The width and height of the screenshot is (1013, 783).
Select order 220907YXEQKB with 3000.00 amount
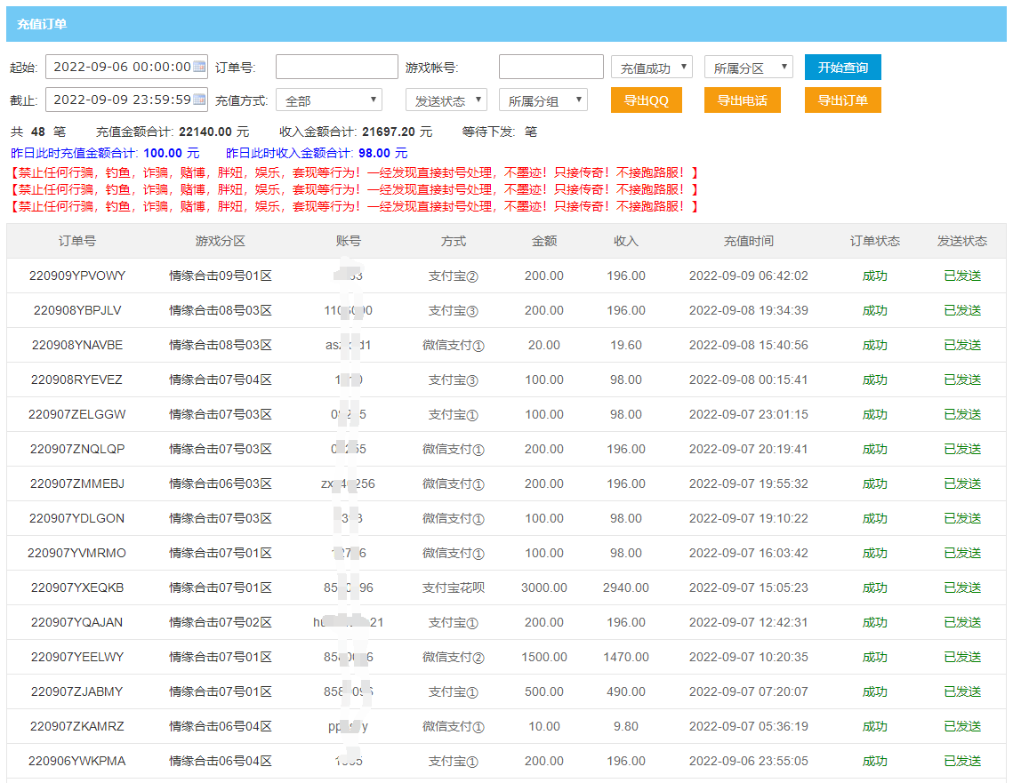coord(77,587)
